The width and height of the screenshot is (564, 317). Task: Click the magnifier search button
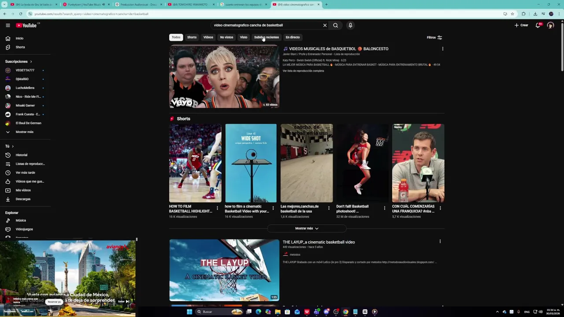click(335, 25)
